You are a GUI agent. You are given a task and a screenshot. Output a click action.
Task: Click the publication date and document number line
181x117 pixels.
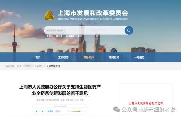coord(60,100)
